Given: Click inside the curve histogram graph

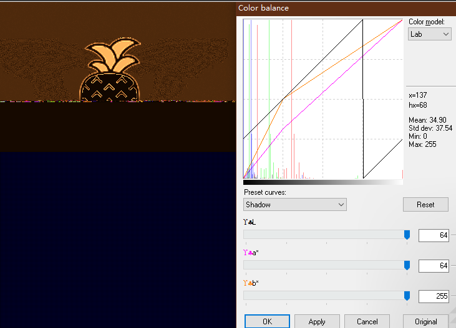Looking at the screenshot, I should [x=323, y=99].
